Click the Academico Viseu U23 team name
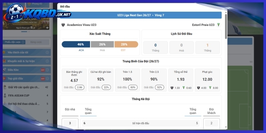 click(x=81, y=25)
